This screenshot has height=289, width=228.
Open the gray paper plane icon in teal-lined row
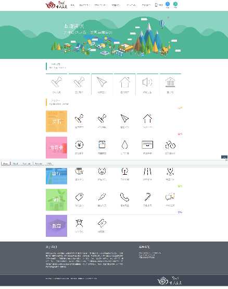coord(102,82)
